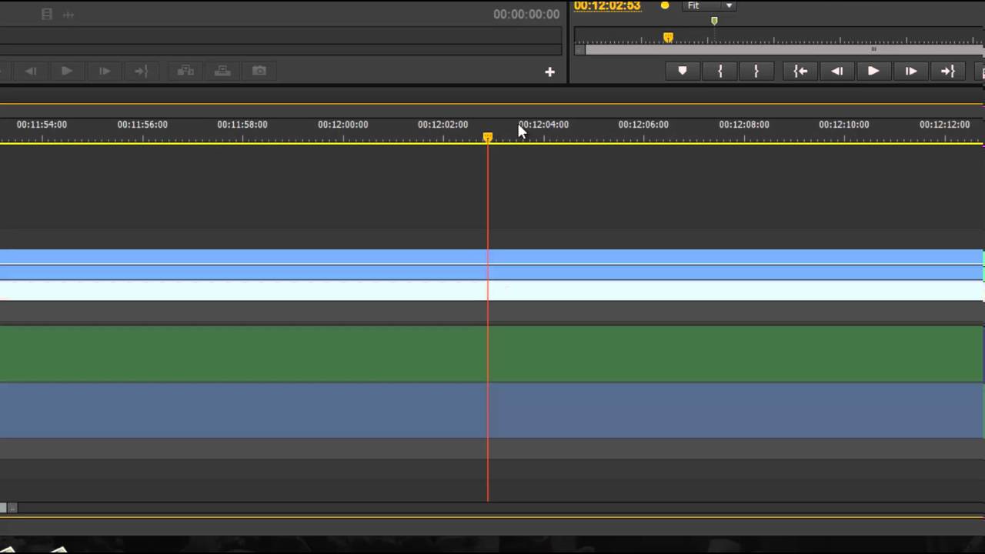Image resolution: width=985 pixels, height=554 pixels.
Task: Select the green audio clip in timeline
Action: (x=492, y=353)
